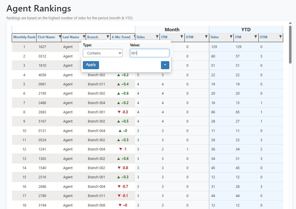The width and height of the screenshot is (296, 209).
Task: Sort by Last Name column header
Action: [71, 37]
